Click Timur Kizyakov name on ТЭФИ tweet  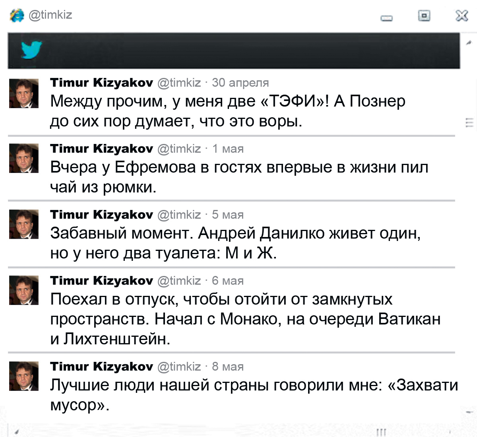click(x=101, y=82)
